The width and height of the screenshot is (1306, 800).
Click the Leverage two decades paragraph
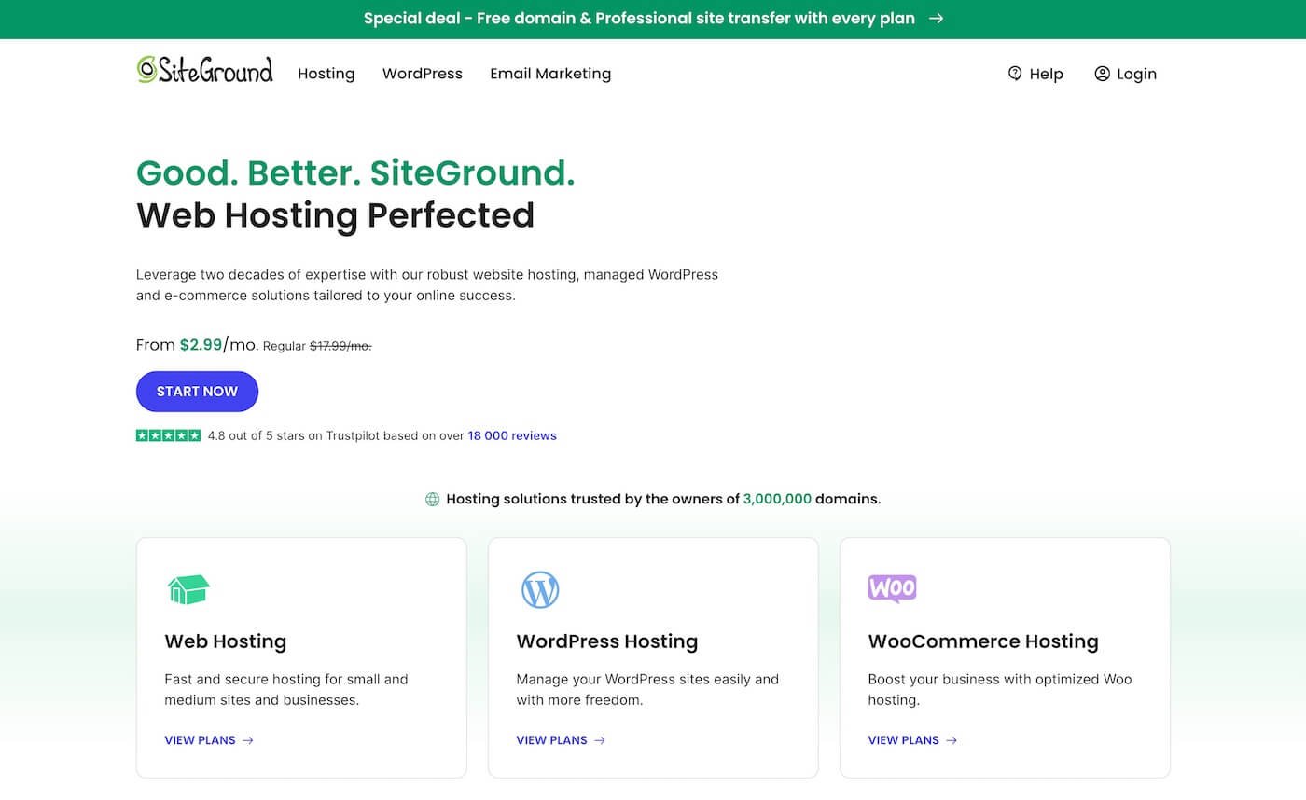[x=427, y=285]
